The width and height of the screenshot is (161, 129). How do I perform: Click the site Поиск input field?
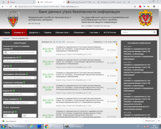(x=136, y=32)
